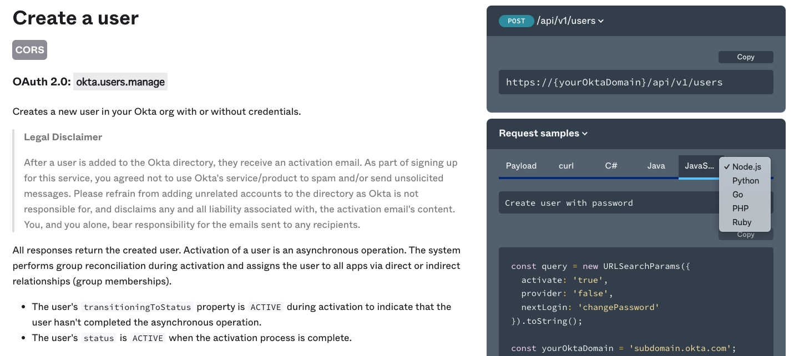Screen dimensions: 794x356
Task: Pick Go in the language menu
Action: click(737, 195)
